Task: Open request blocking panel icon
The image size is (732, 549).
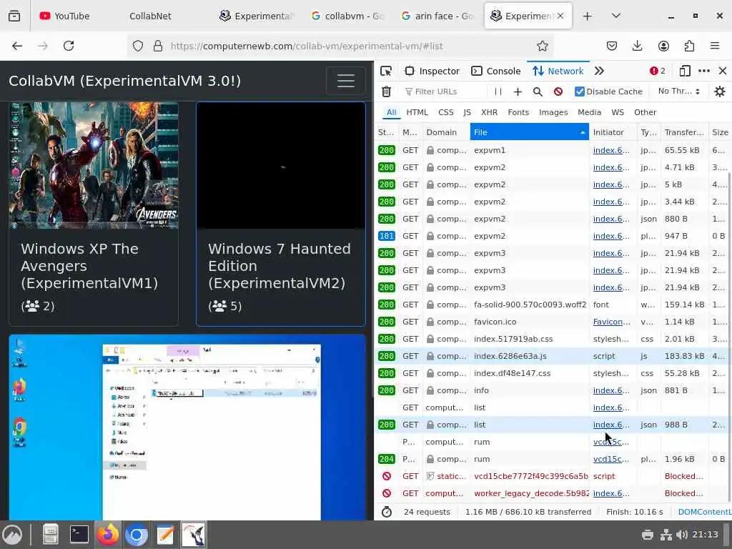Action: (x=558, y=91)
